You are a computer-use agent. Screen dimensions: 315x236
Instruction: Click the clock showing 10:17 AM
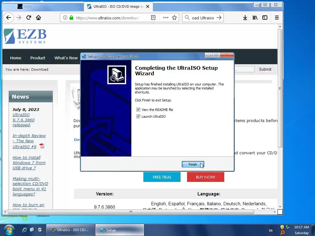[301, 227]
